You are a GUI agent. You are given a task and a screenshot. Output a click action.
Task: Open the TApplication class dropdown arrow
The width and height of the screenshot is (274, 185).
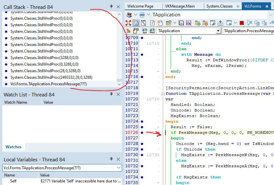(x=218, y=31)
